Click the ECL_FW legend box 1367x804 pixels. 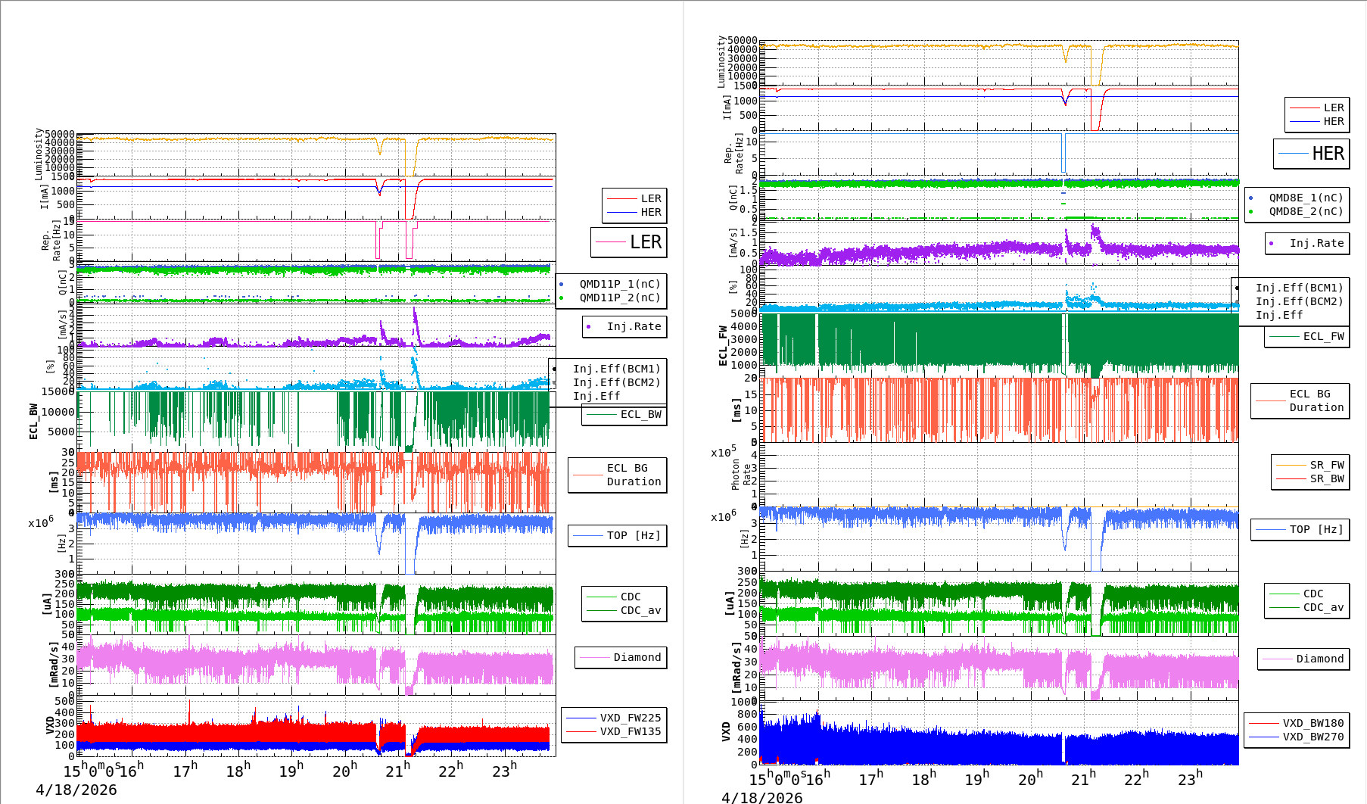tap(1306, 337)
